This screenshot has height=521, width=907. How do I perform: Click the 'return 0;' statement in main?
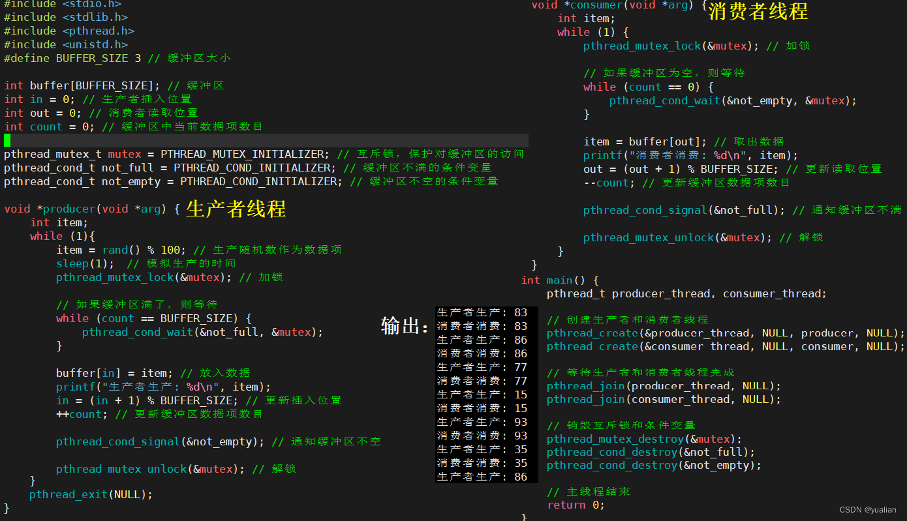(x=576, y=505)
